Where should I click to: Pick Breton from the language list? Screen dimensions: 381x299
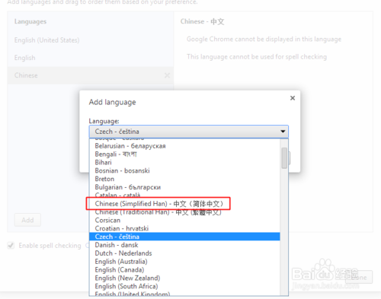point(184,179)
